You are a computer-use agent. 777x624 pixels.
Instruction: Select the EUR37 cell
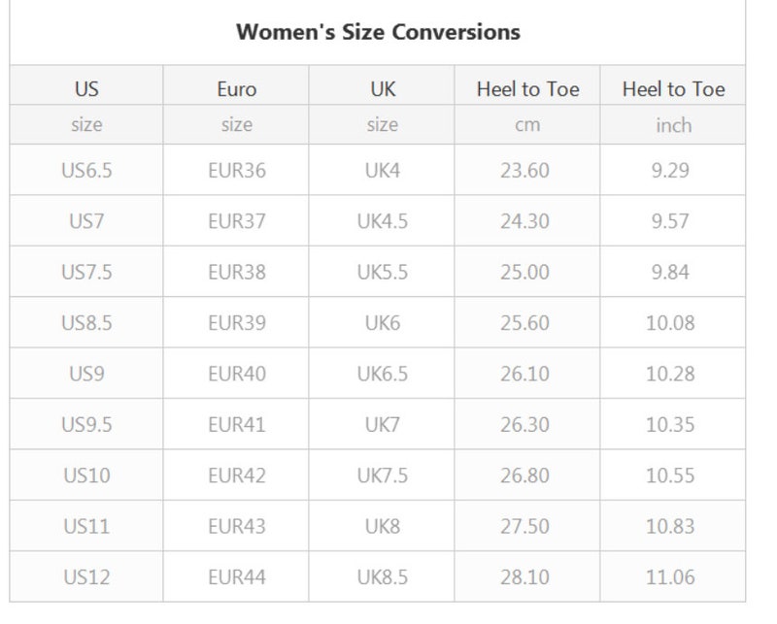tap(237, 221)
